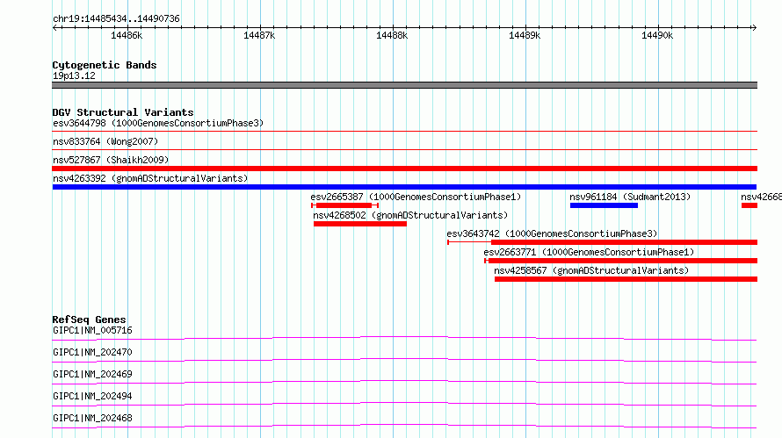Click the GIPC1|NM_202469 transcript label
The image size is (782, 438).
point(92,374)
